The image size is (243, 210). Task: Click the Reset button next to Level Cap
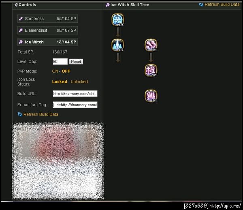coord(76,62)
